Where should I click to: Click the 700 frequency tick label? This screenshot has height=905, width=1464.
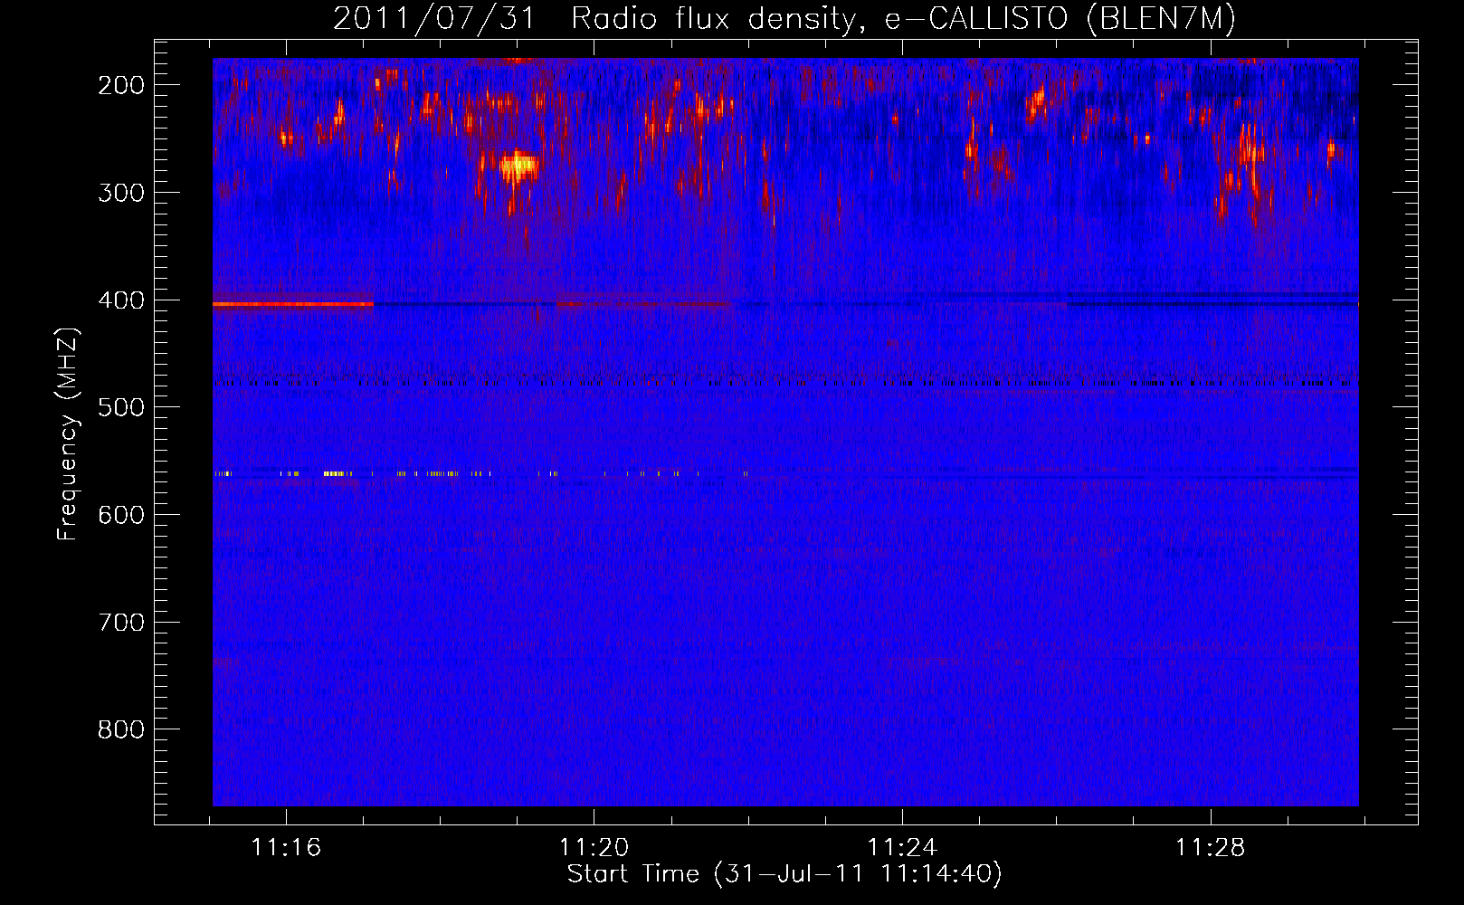[x=120, y=623]
